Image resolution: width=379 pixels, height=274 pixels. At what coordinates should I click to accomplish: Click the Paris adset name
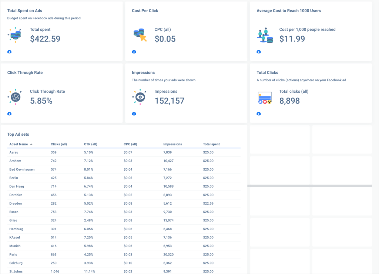[13, 255]
